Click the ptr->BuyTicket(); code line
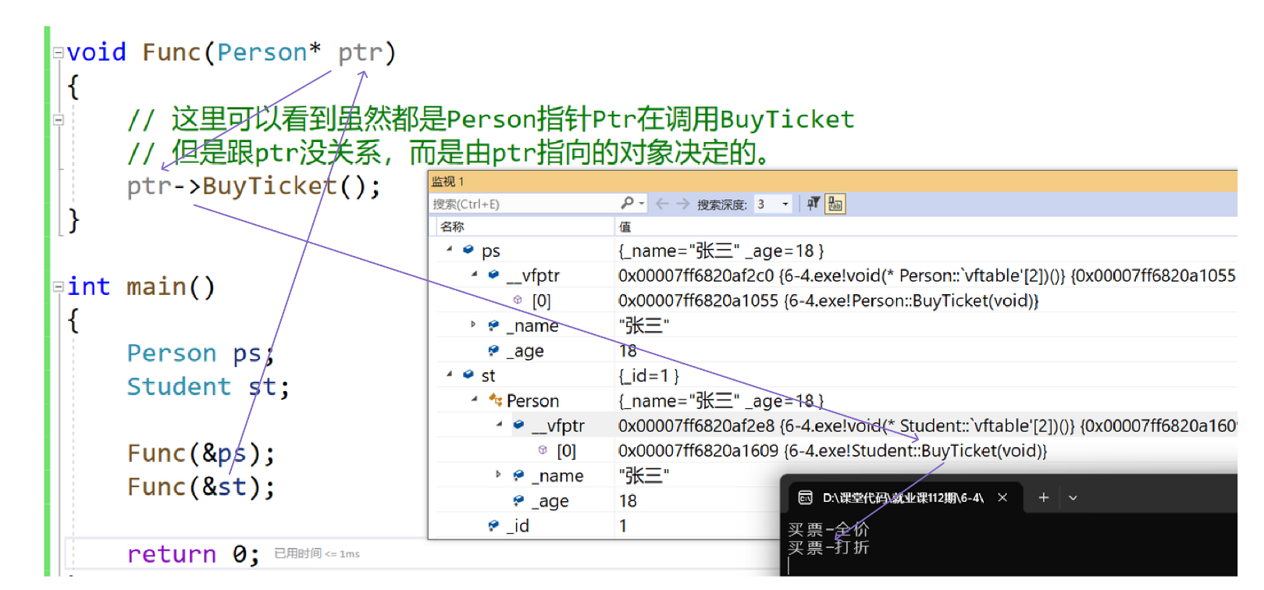Viewport: 1264px width, 590px height. click(x=254, y=187)
